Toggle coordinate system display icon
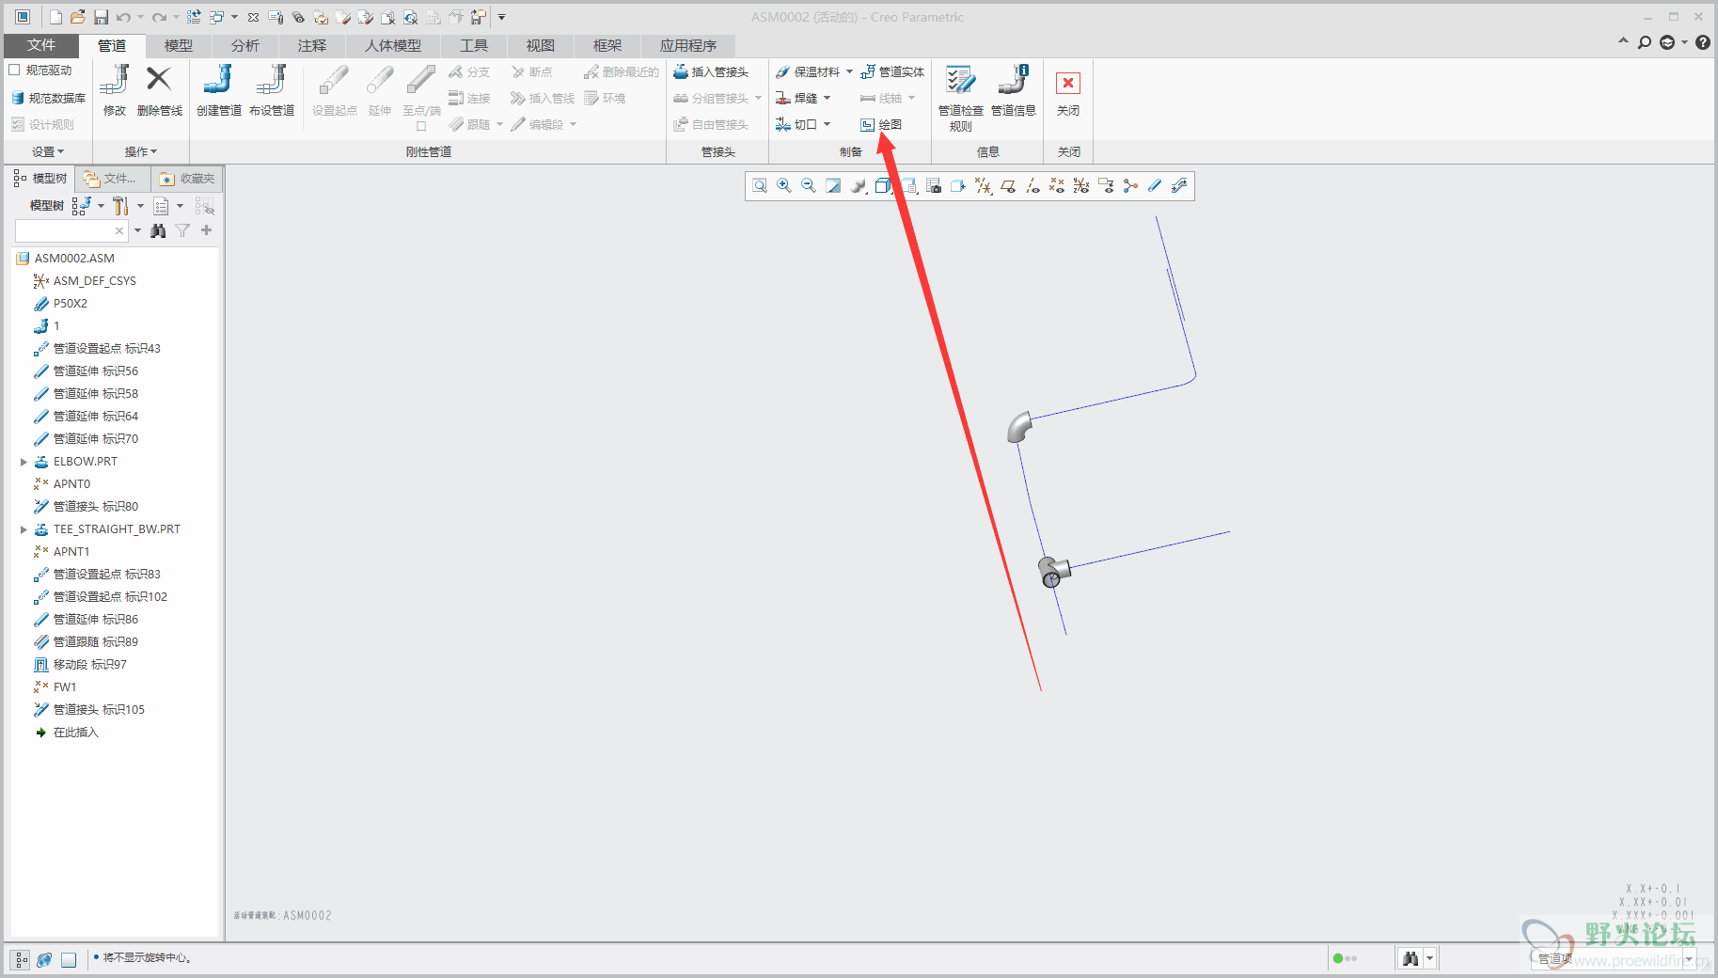Image resolution: width=1718 pixels, height=978 pixels. [x=1081, y=186]
